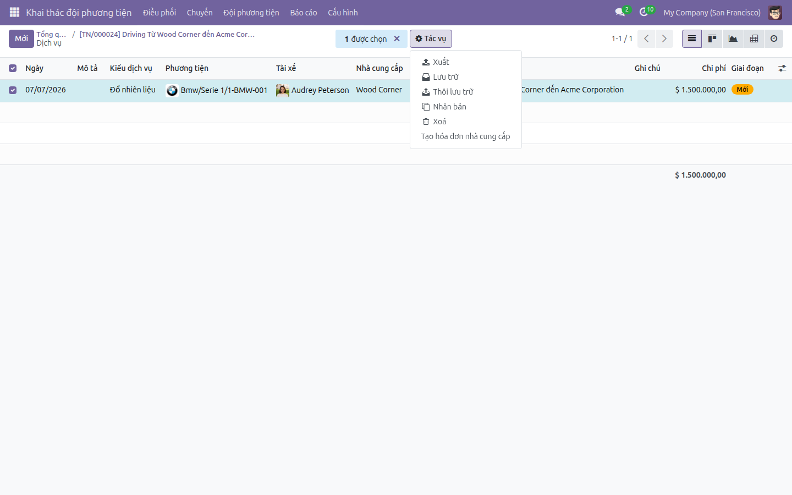
Task: Switch to graph view
Action: [733, 38]
